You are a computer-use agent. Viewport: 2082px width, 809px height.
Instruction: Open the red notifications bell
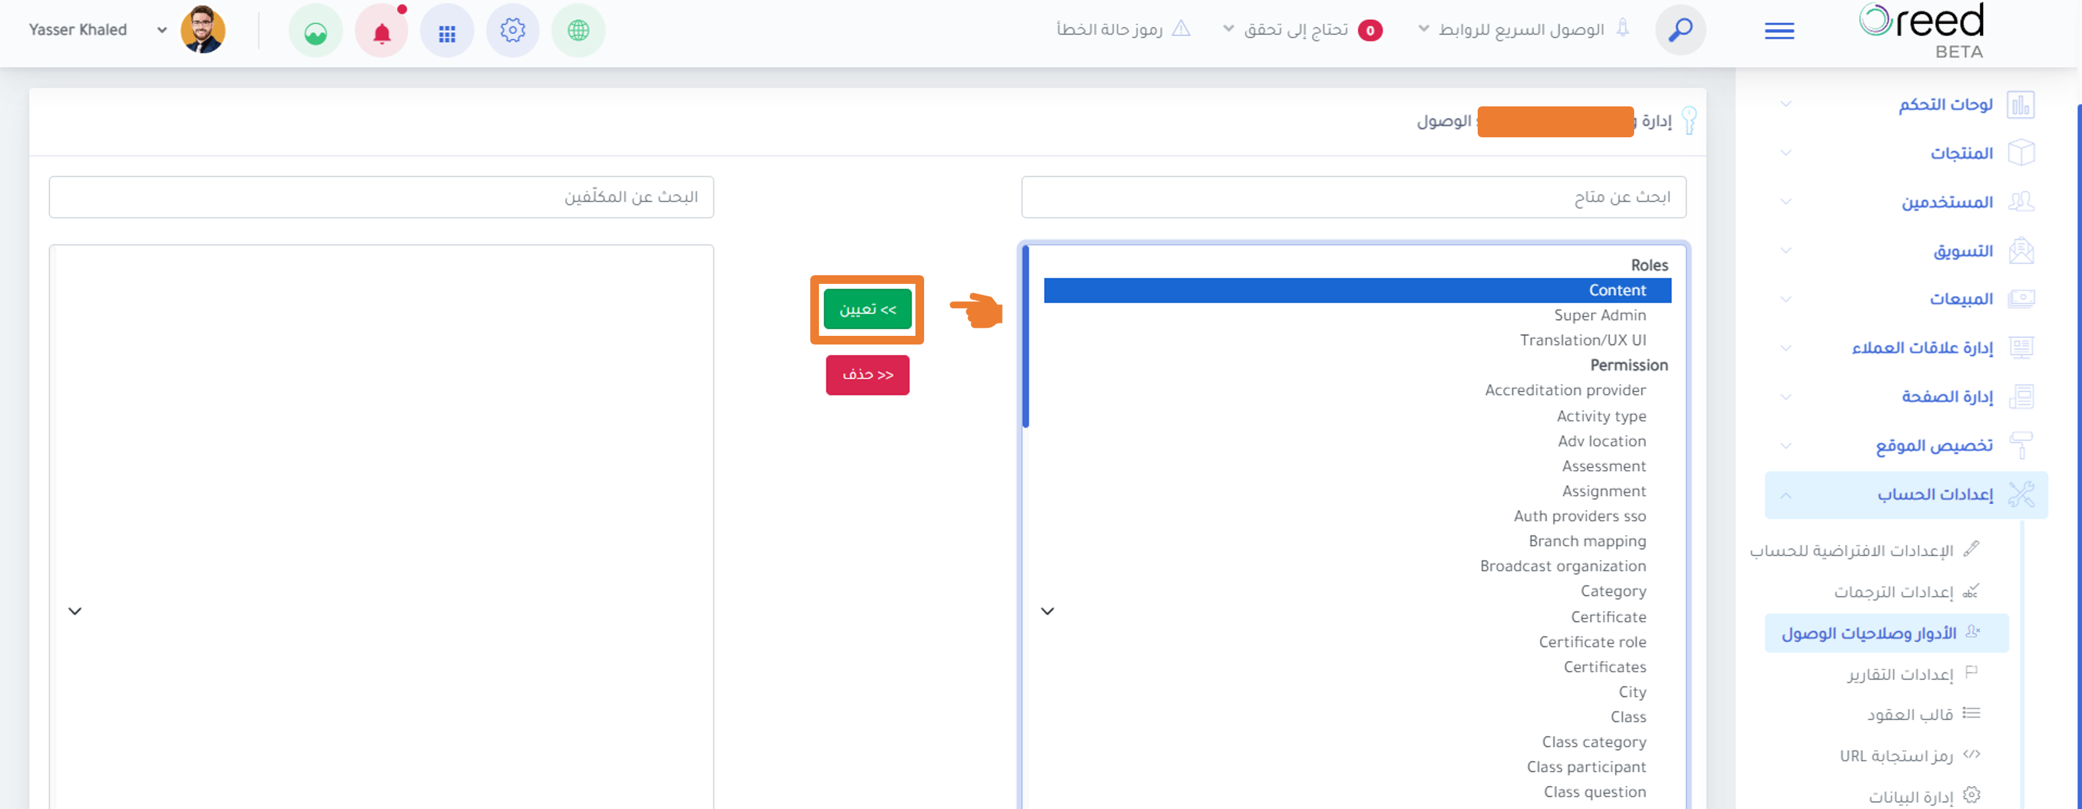click(x=382, y=31)
